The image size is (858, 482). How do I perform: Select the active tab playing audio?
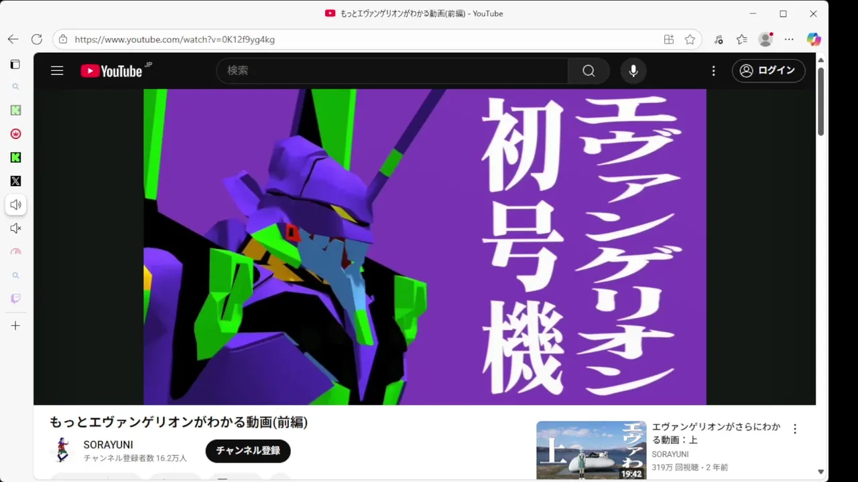click(15, 205)
